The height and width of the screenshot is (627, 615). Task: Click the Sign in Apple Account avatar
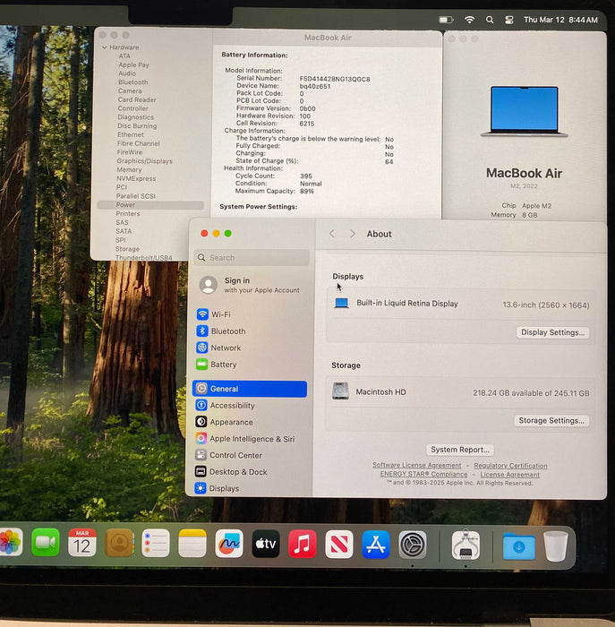pos(209,285)
